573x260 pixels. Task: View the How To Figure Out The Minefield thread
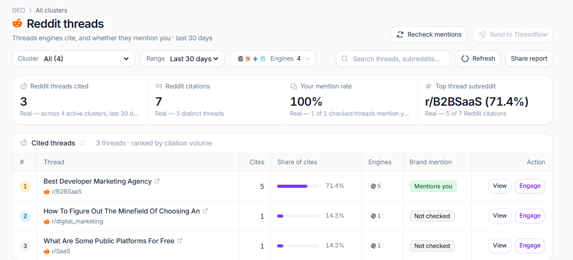(500, 216)
